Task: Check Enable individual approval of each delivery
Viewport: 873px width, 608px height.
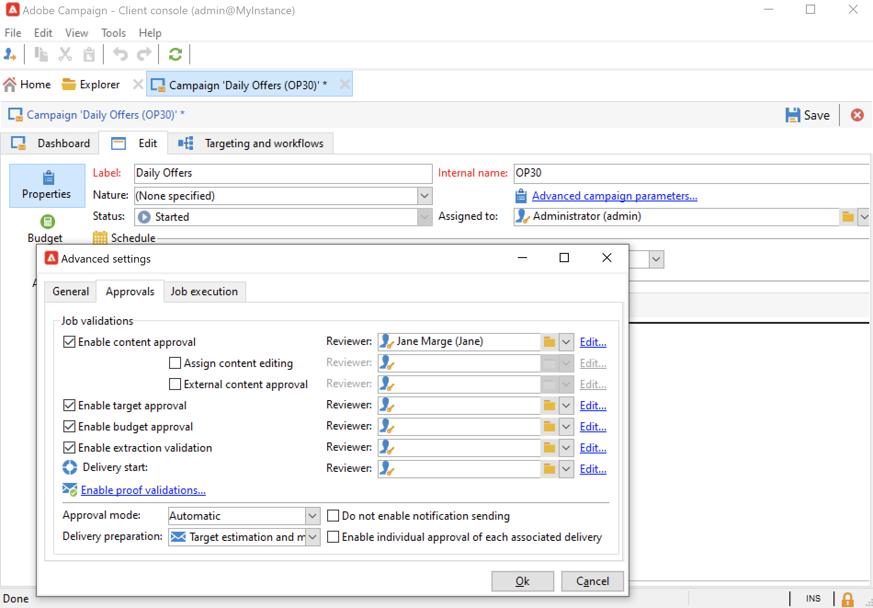Action: pos(333,537)
